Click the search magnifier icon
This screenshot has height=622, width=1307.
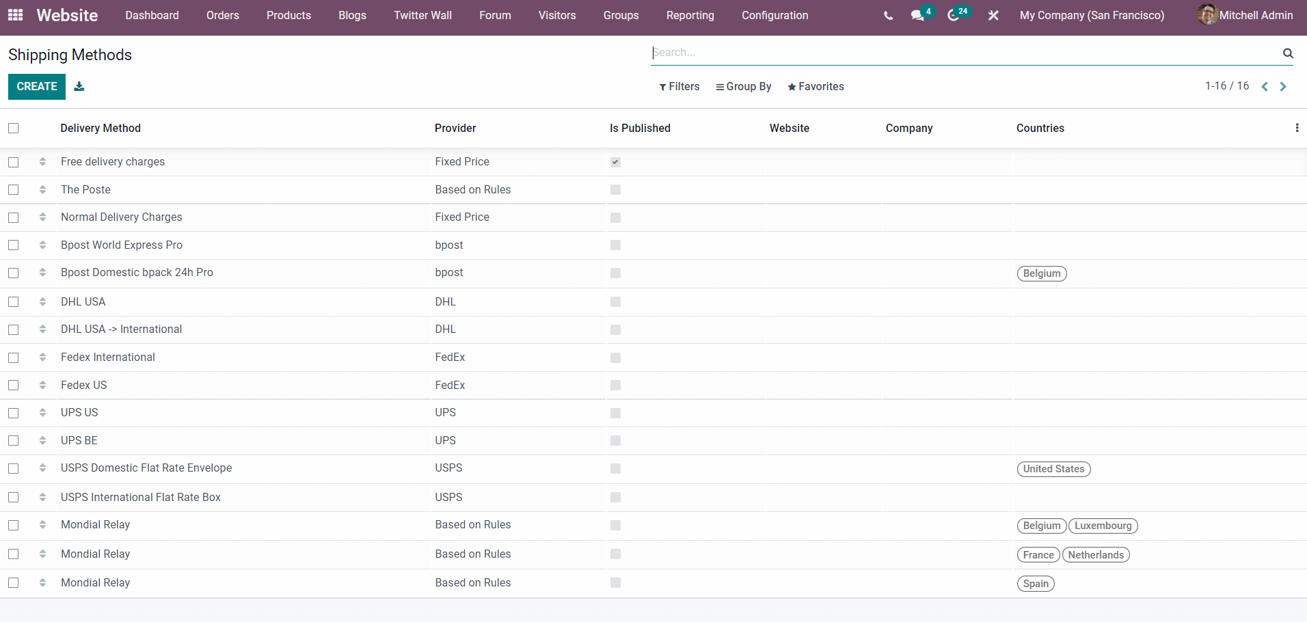tap(1288, 53)
